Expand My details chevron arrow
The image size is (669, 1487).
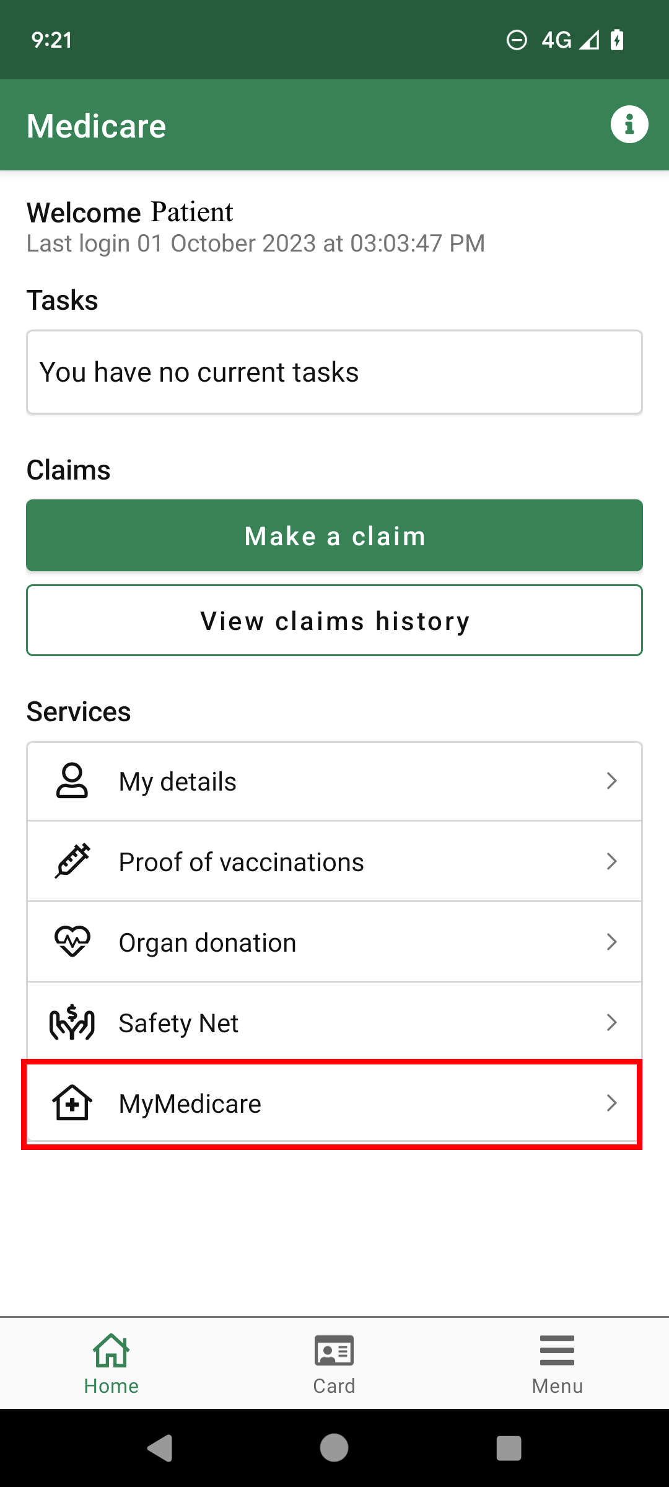[611, 781]
